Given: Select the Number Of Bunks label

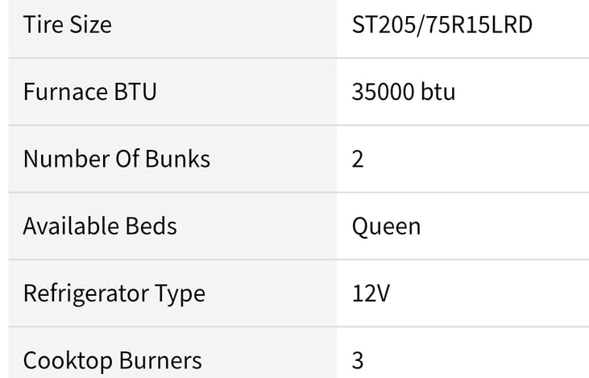Looking at the screenshot, I should (117, 159).
